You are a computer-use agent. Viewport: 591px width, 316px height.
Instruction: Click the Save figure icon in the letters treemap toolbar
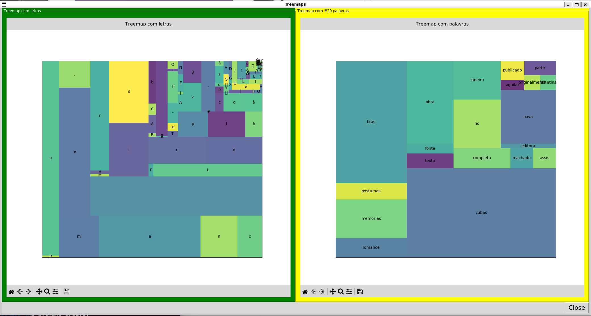click(66, 292)
